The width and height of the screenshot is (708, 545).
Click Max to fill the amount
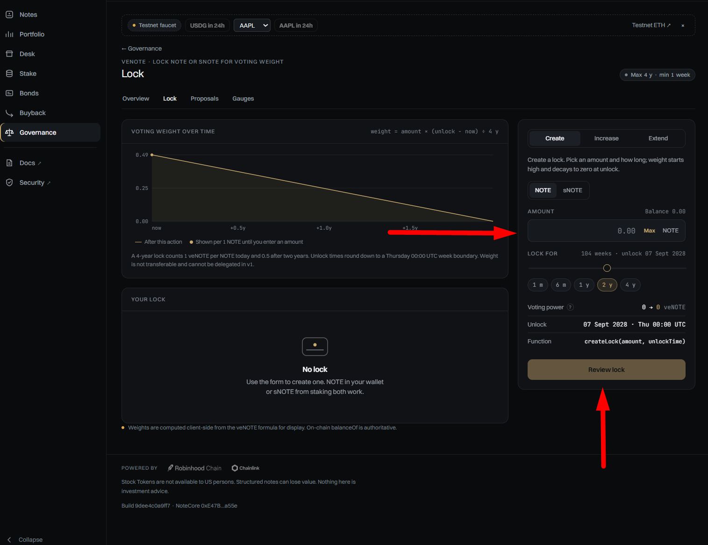click(x=650, y=231)
